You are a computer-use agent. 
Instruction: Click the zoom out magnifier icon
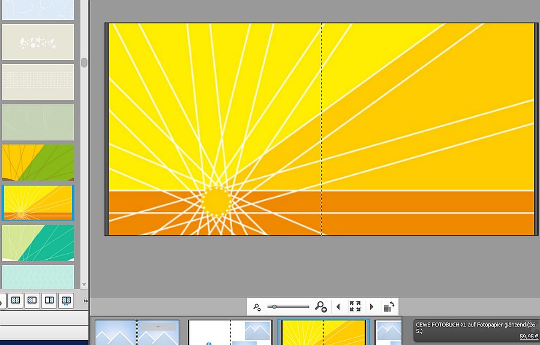click(257, 307)
